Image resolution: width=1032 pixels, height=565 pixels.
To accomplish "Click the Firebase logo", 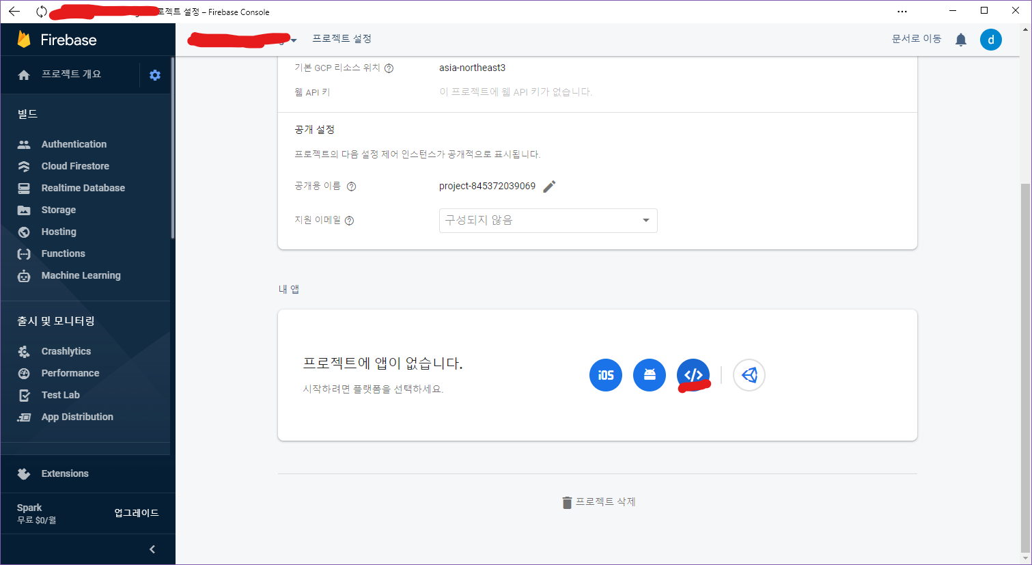I will pos(57,40).
